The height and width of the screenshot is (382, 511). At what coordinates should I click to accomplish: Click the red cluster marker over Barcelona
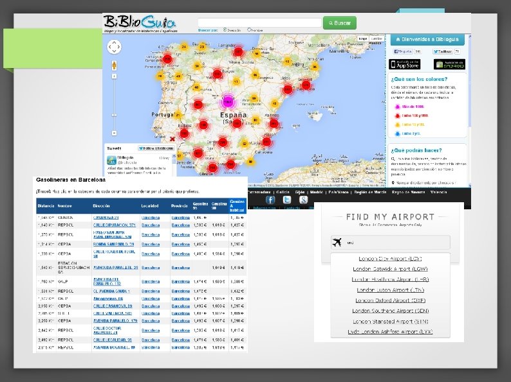coord(306,85)
